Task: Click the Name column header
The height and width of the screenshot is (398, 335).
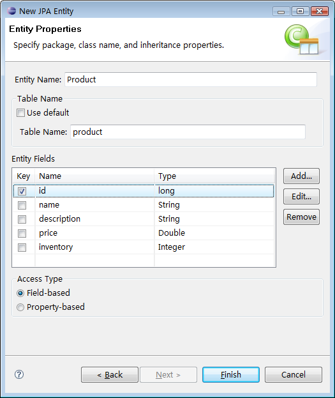Action: (x=94, y=176)
